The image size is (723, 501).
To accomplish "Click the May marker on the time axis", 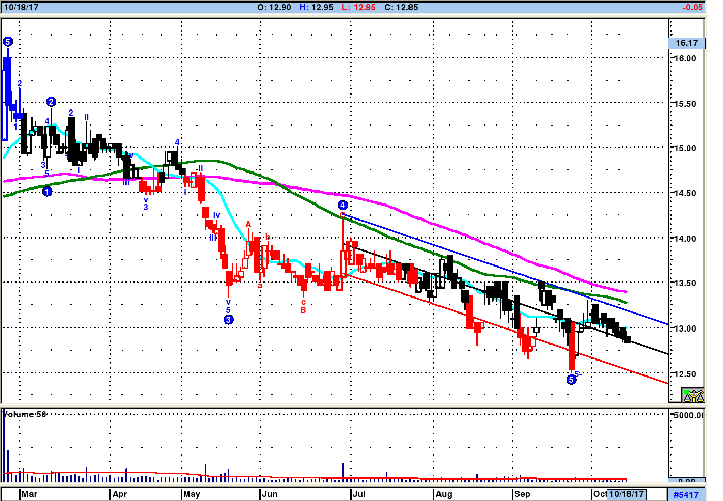I will pyautogui.click(x=191, y=494).
